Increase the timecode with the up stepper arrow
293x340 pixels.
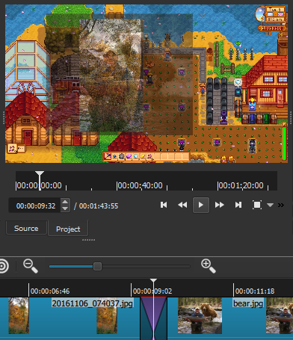click(x=65, y=202)
